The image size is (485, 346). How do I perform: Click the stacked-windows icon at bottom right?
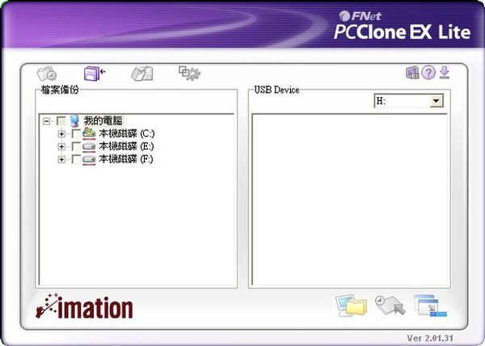point(430,306)
